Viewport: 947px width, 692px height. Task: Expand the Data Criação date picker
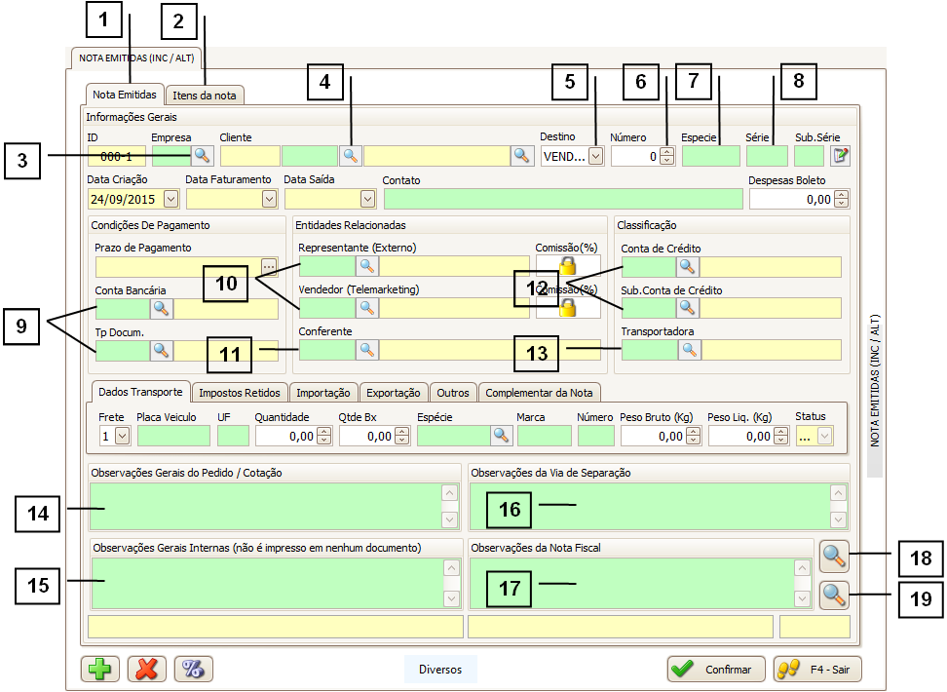coord(171,198)
